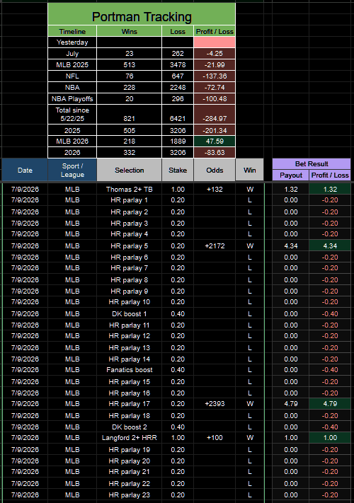Select the HR parlay 18 cell

[x=129, y=415]
